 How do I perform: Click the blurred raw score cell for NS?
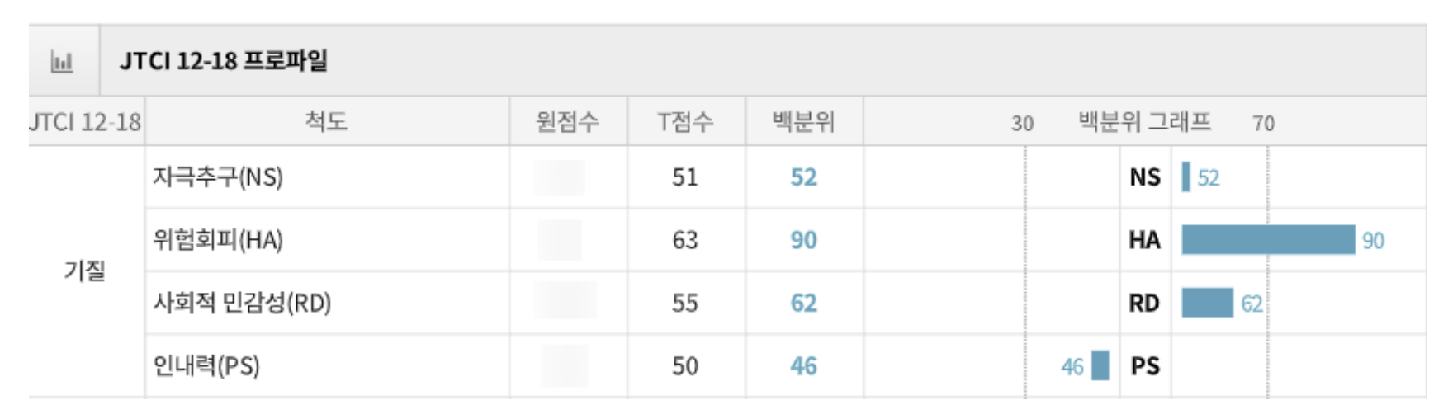pos(560,177)
